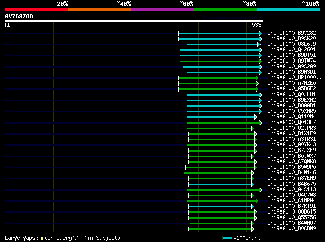Click the green alignment bar for UniRef100_A7NZE0
Screen dimensions: 325x242
pos(217,84)
